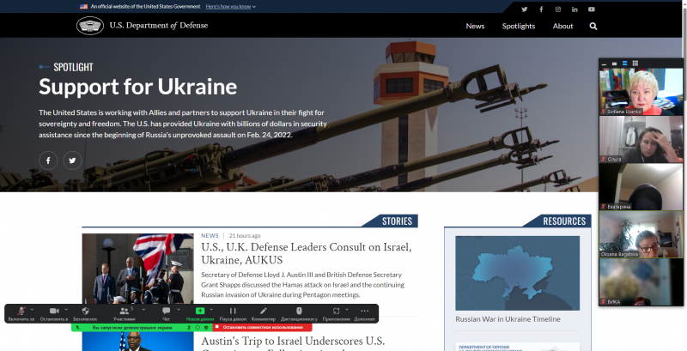Click phone icon on green sharing bar
The height and width of the screenshot is (351, 687).
pyautogui.click(x=77, y=327)
